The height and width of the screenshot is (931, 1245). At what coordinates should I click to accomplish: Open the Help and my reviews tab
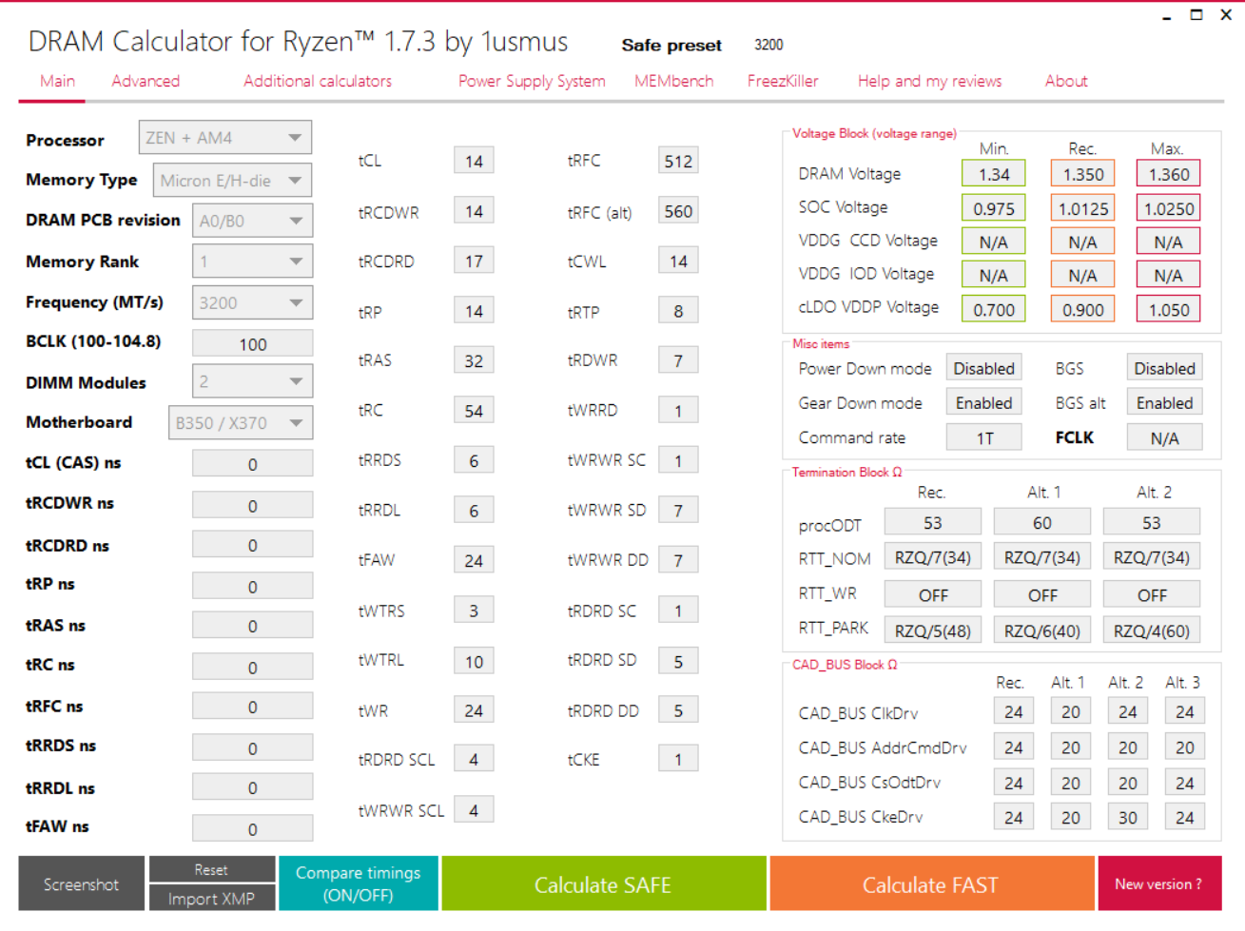point(929,82)
